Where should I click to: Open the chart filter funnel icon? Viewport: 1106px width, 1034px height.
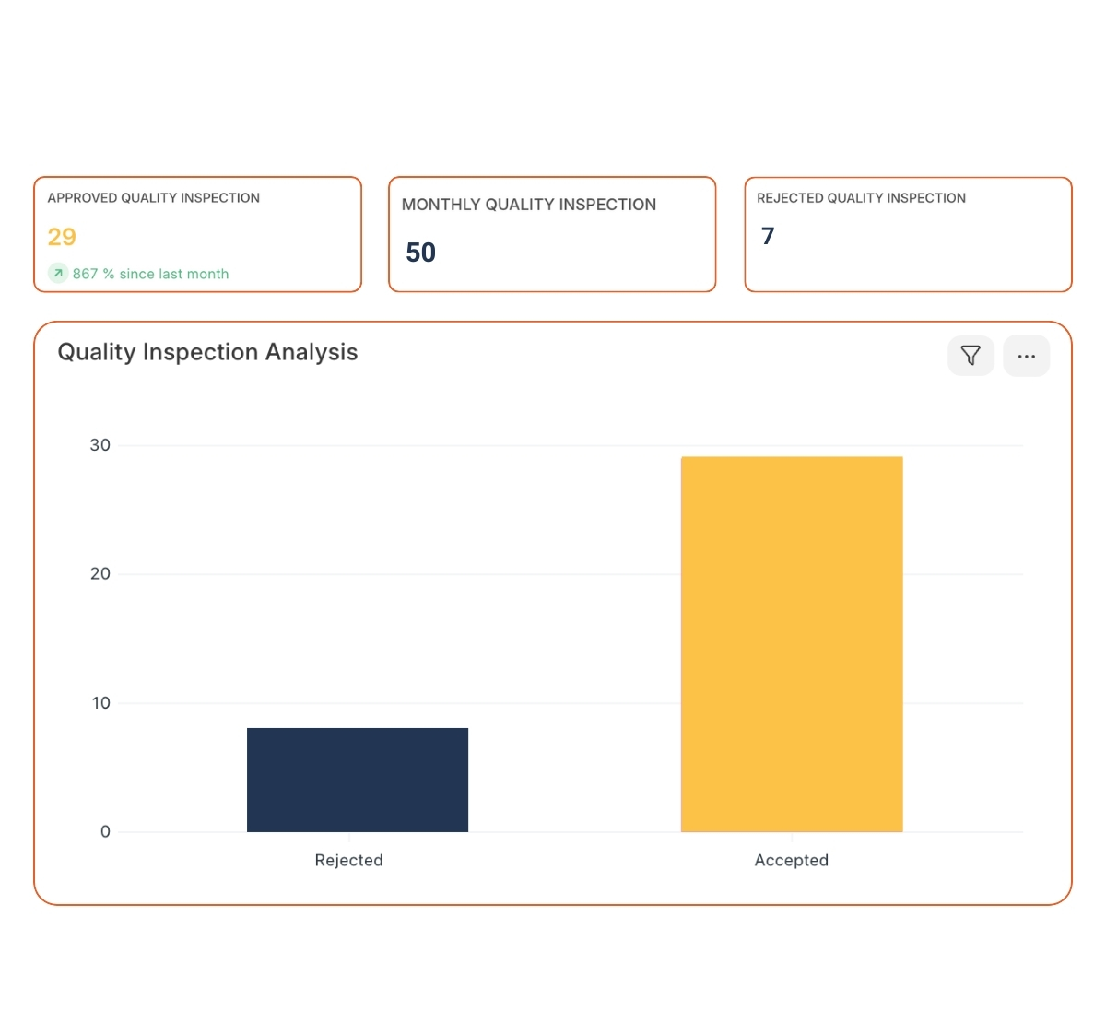[x=971, y=356]
